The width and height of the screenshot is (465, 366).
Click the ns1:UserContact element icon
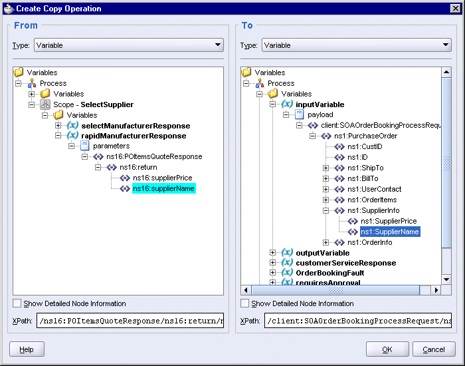point(339,189)
